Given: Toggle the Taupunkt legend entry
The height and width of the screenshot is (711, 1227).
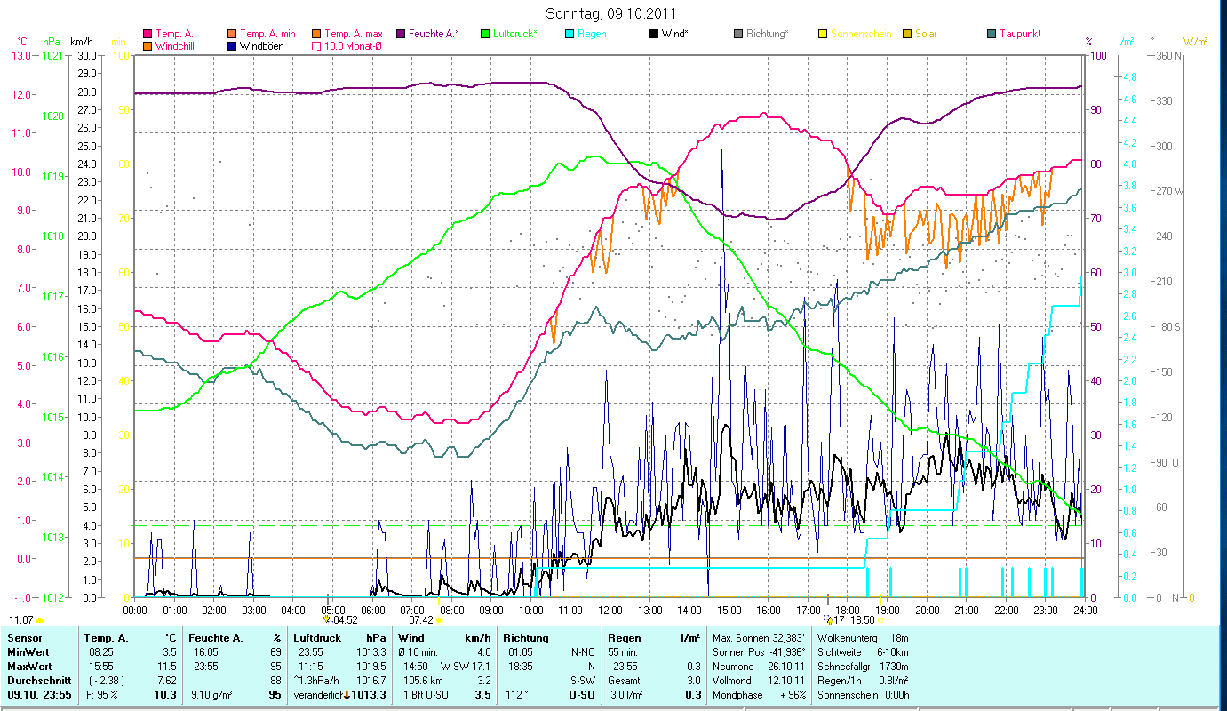Looking at the screenshot, I should coord(992,34).
